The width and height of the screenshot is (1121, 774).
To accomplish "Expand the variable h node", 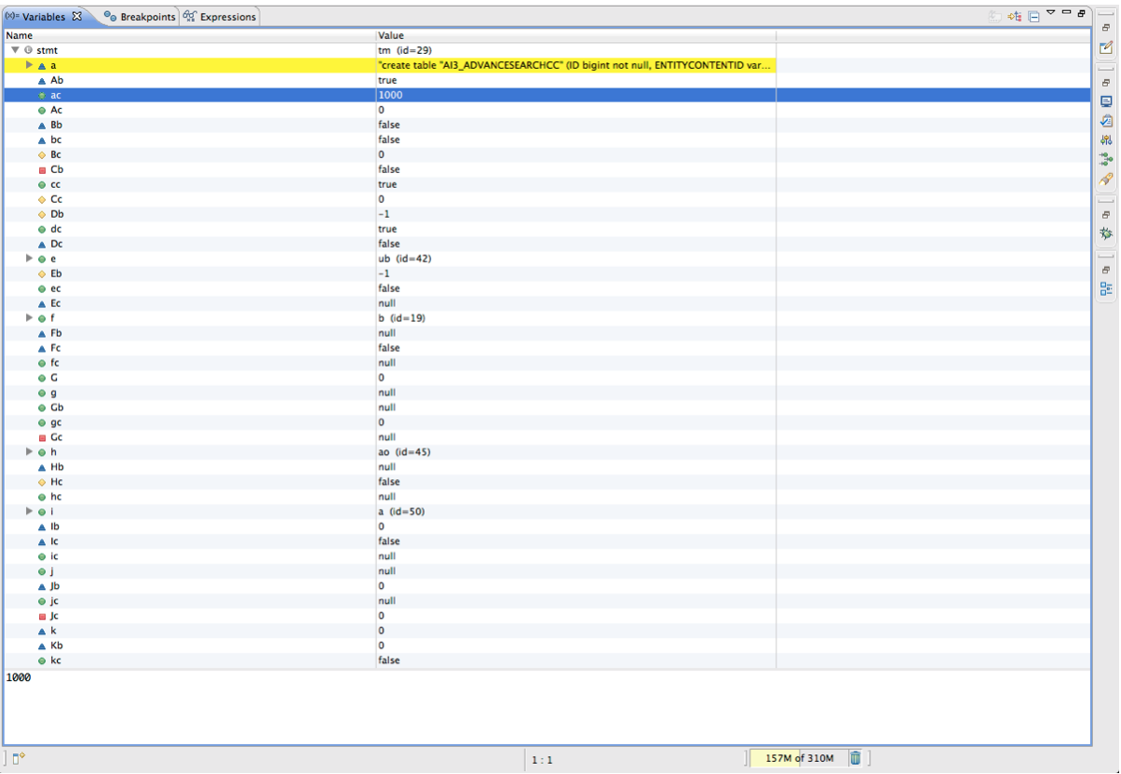I will tap(29, 452).
